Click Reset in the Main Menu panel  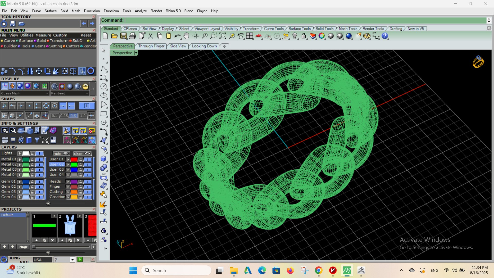[x=86, y=35]
